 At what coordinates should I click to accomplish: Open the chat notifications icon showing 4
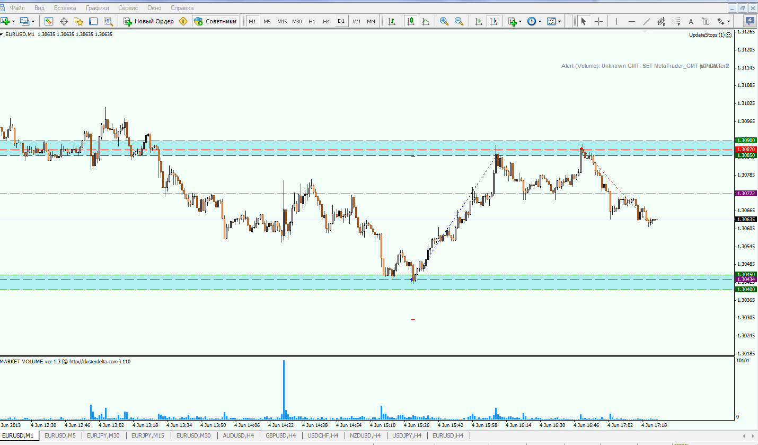751,21
